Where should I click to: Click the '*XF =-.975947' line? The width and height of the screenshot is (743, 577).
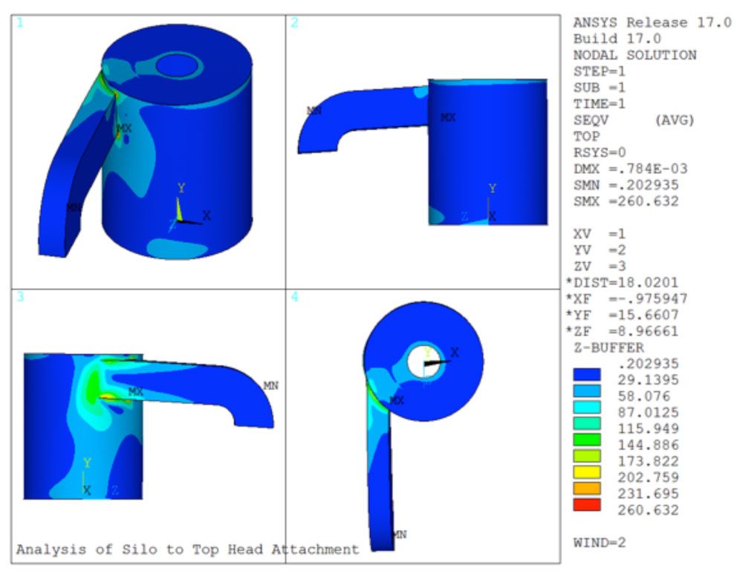click(626, 299)
